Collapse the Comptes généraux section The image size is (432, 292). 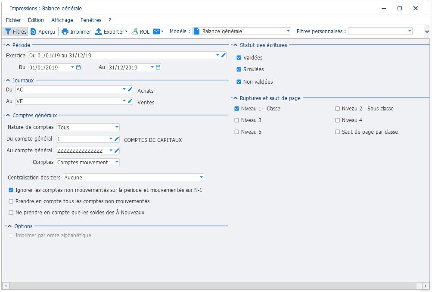point(8,115)
